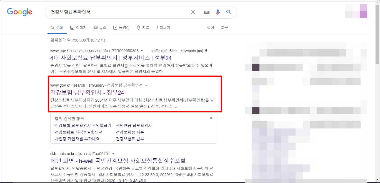Expand arrow next to PTR000050356 URL
The width and height of the screenshot is (380, 183).
142,51
